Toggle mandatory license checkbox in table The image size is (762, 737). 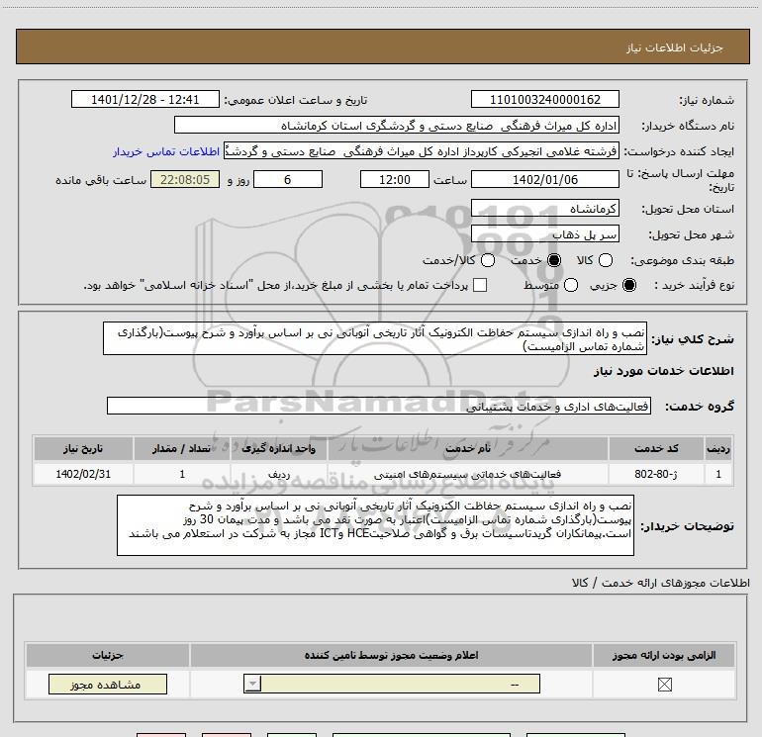664,685
